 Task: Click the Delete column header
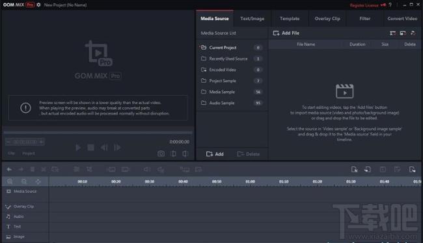[x=410, y=44]
